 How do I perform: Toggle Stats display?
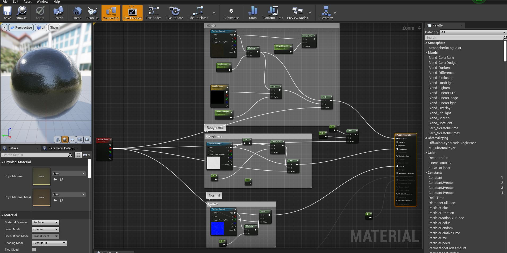coord(253,13)
